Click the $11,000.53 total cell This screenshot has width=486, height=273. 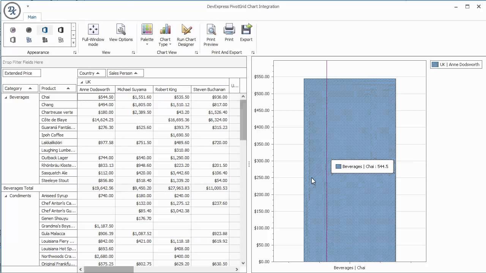tap(210, 188)
